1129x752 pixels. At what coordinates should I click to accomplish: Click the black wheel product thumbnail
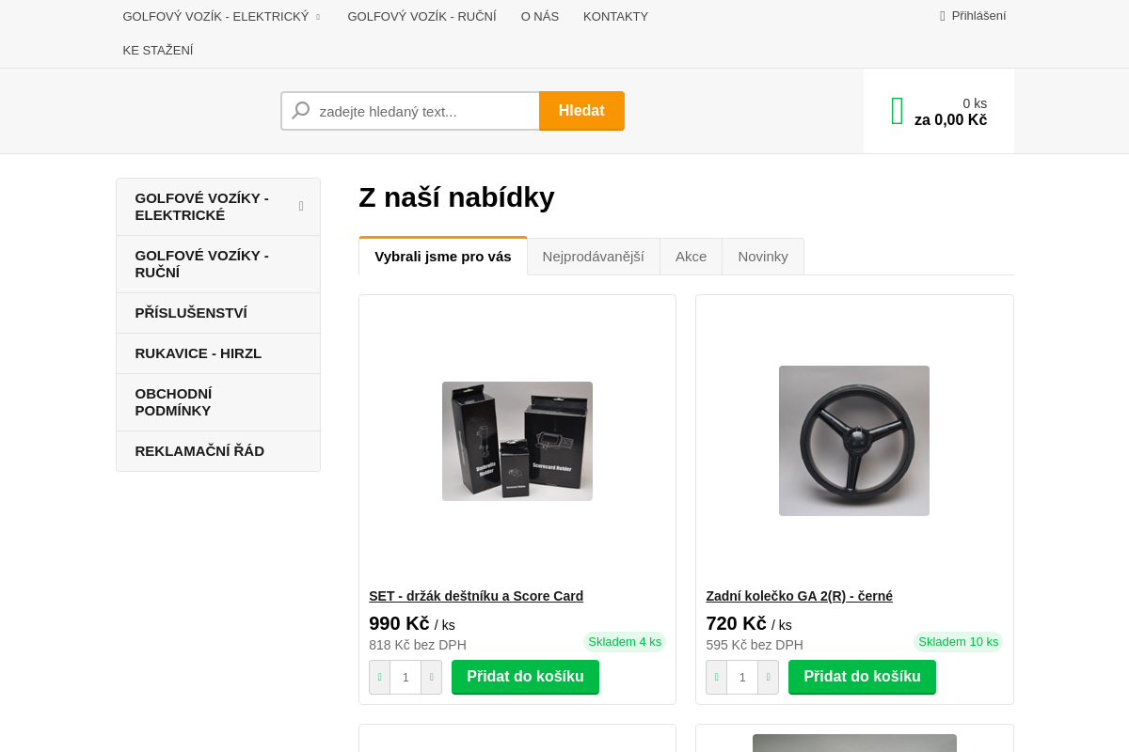[853, 441]
